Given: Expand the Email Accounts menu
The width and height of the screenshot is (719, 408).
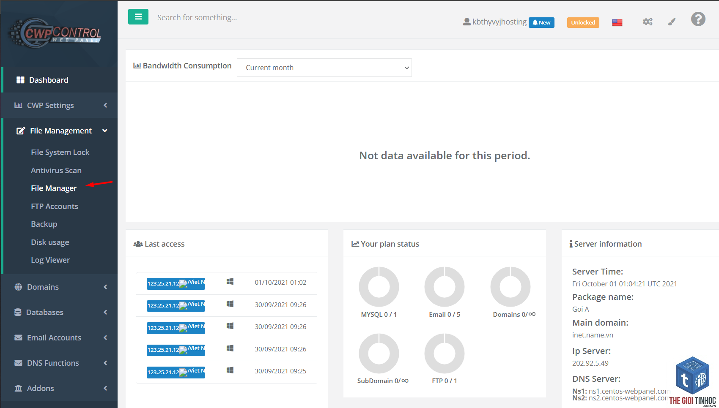Looking at the screenshot, I should (x=60, y=337).
